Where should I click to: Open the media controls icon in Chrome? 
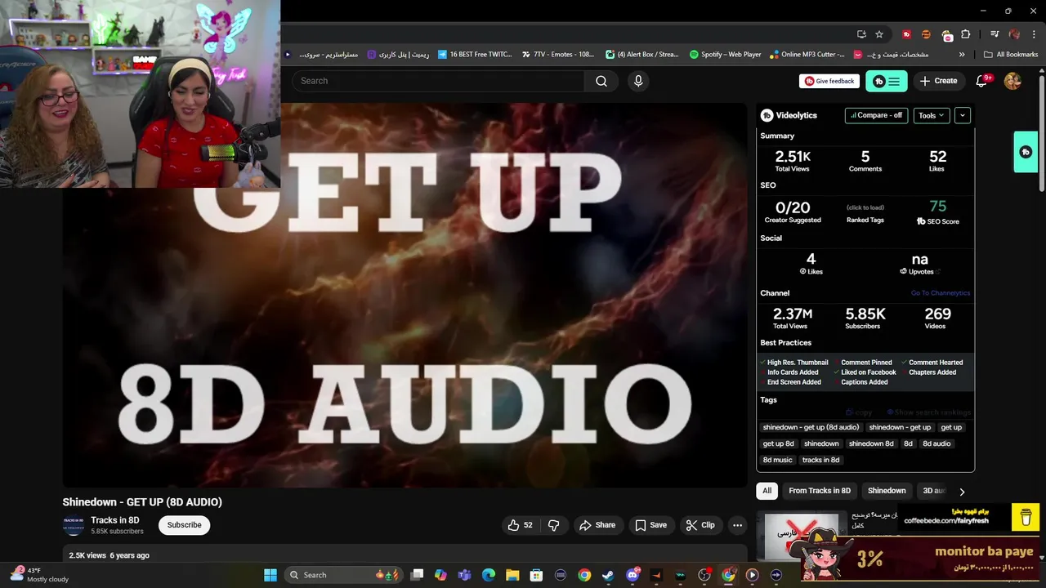click(x=995, y=34)
